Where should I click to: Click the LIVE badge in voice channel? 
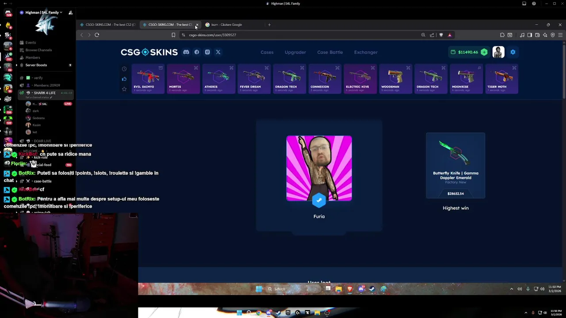(x=68, y=104)
